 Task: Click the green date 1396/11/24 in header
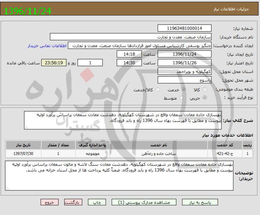coord(28,11)
